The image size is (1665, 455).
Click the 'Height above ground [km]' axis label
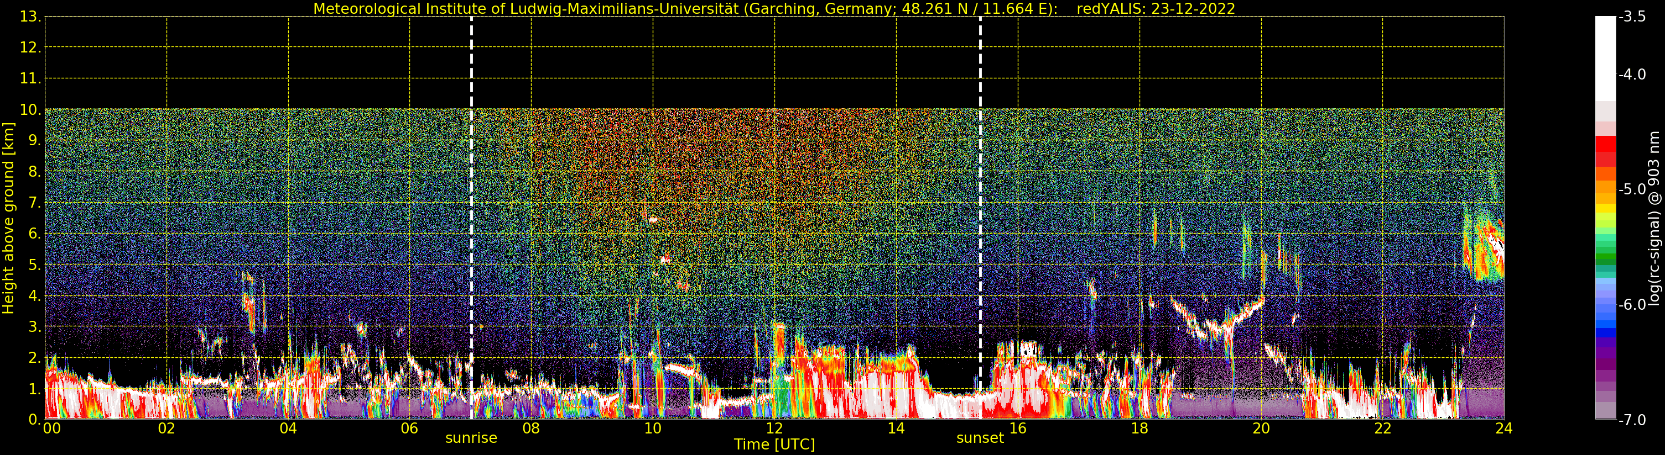pyautogui.click(x=8, y=218)
